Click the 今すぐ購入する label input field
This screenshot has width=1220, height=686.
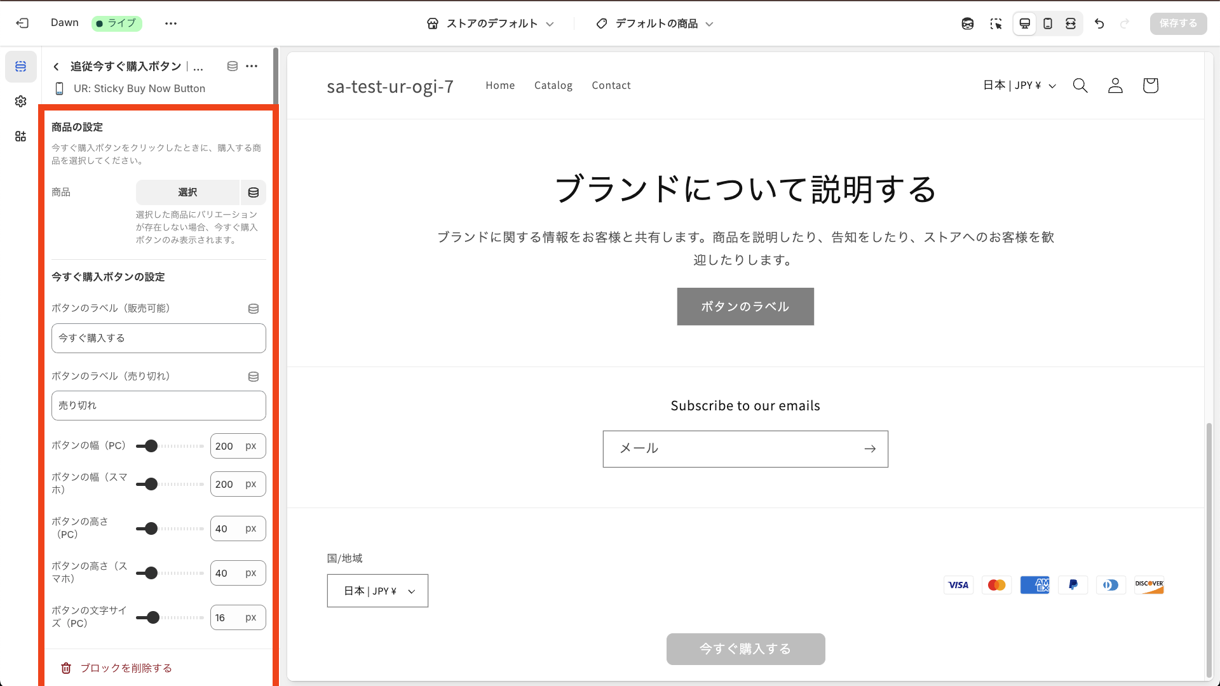tap(158, 338)
